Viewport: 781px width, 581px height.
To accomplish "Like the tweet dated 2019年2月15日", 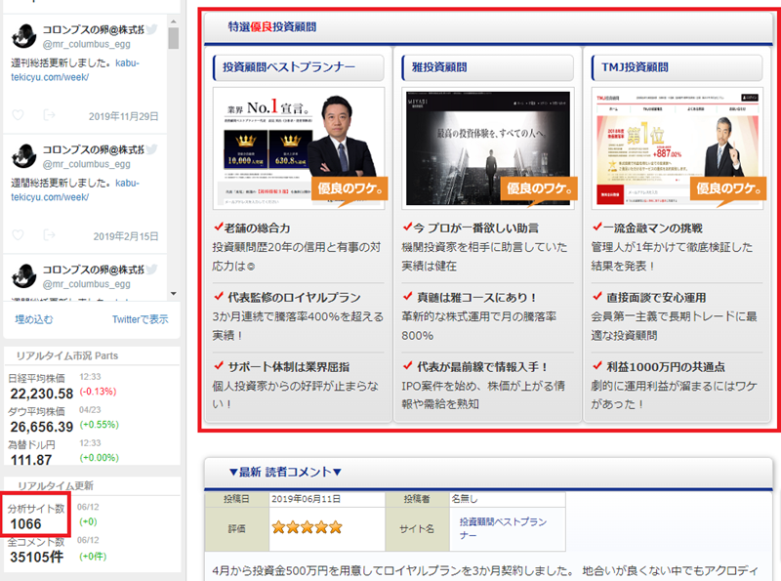I will pyautogui.click(x=18, y=236).
